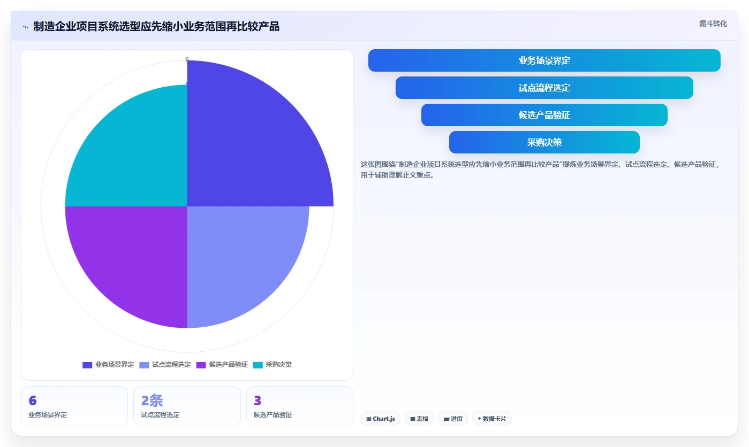Toggle 业务场景界定 legend swatch
The width and height of the screenshot is (749, 447).
tap(87, 365)
